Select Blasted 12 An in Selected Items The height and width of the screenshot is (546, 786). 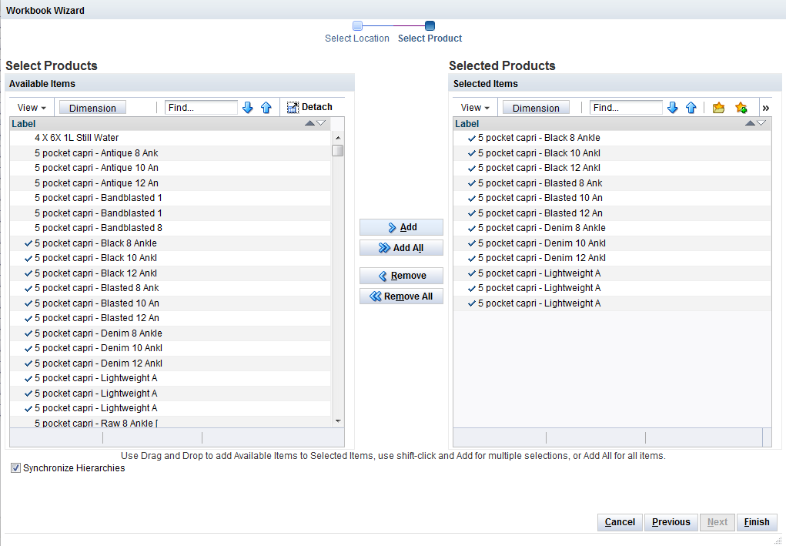[612, 213]
